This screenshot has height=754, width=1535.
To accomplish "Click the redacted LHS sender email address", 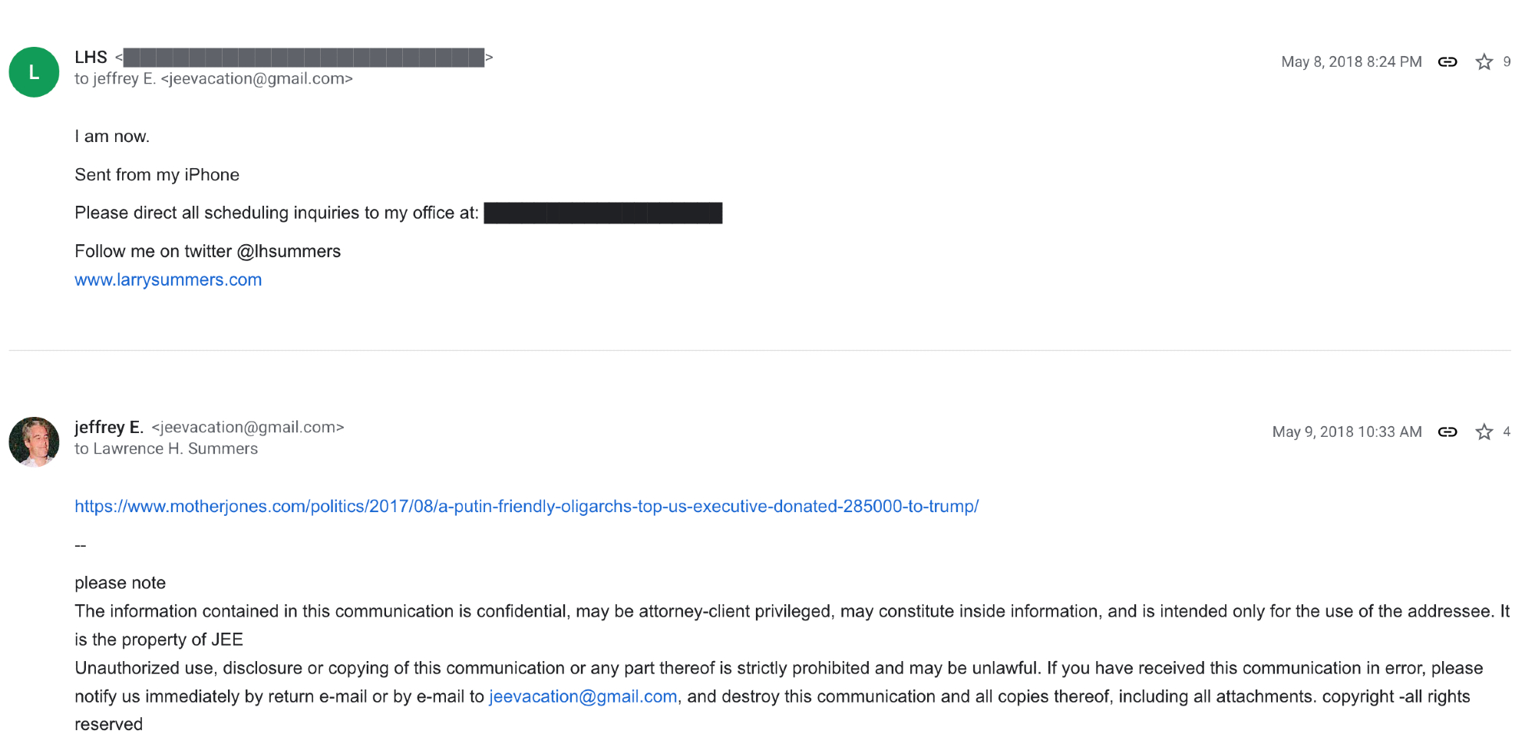I will (x=303, y=58).
